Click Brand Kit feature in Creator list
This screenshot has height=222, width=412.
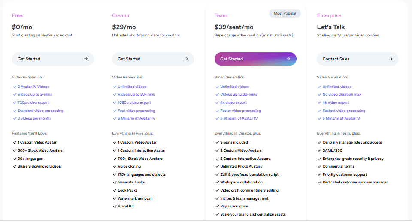(x=126, y=206)
